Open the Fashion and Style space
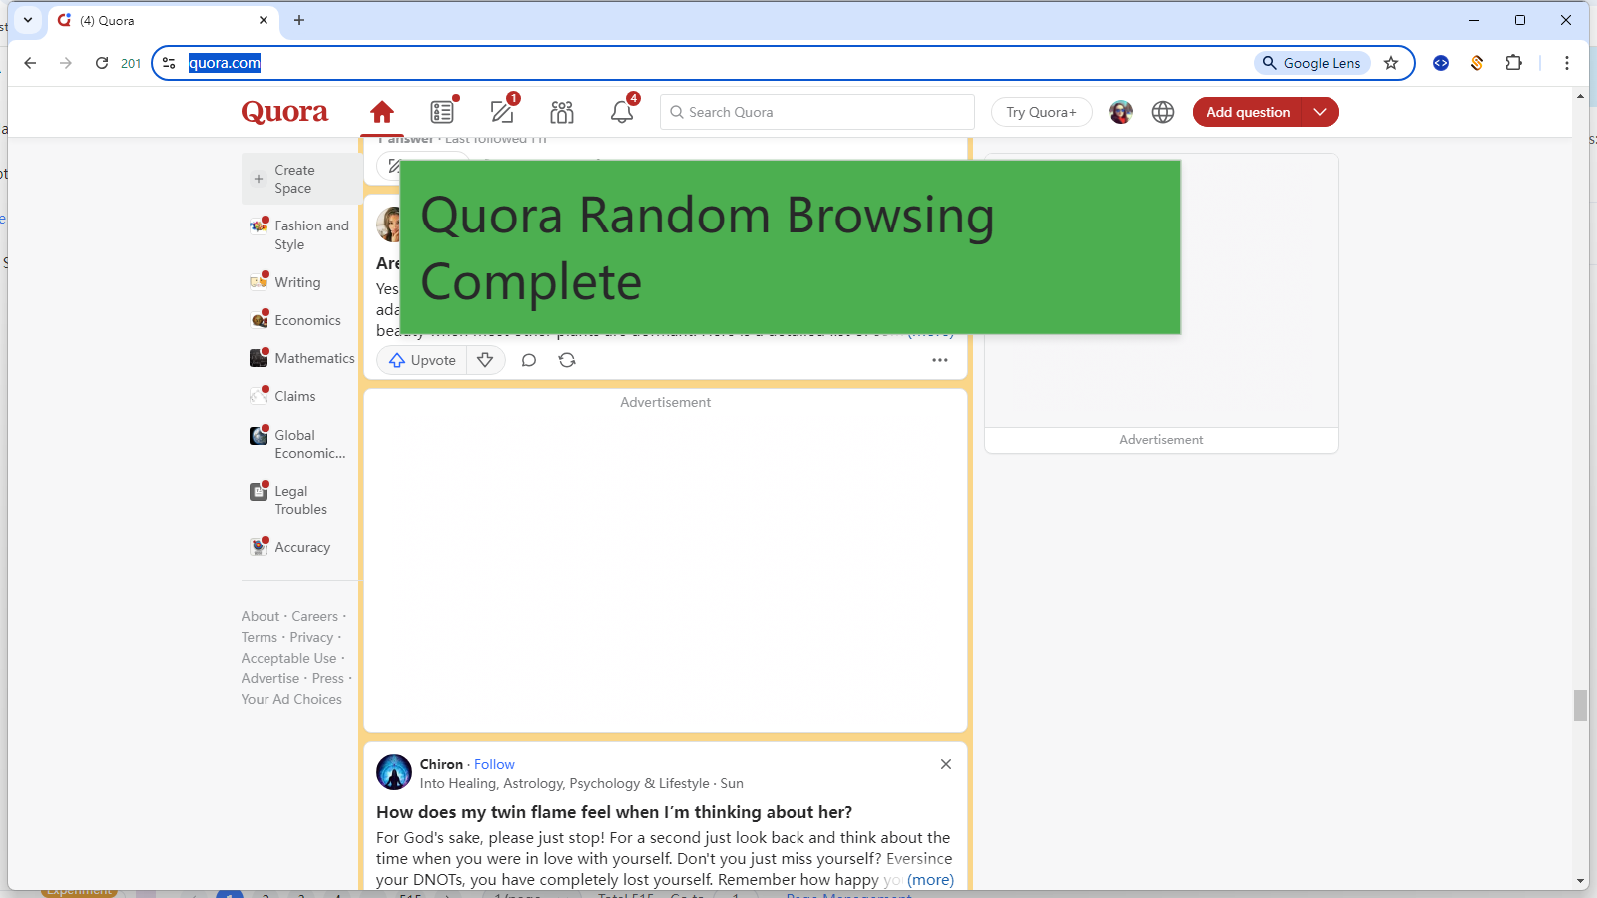Viewport: 1597px width, 898px height. pyautogui.click(x=301, y=235)
